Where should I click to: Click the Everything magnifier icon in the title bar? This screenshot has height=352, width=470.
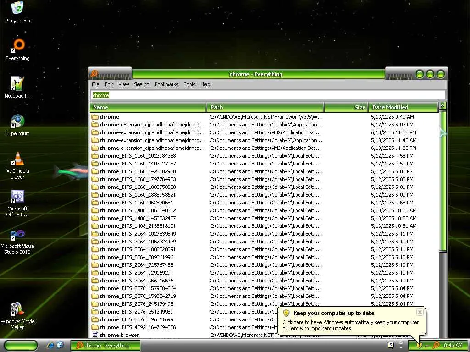95,73
